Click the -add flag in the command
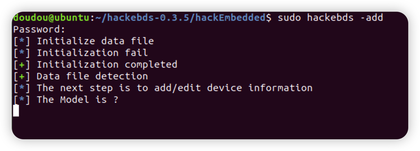Image resolution: width=420 pixels, height=151 pixels. (371, 18)
